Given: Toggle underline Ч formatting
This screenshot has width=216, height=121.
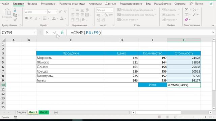Looking at the screenshot, I should (36, 18).
